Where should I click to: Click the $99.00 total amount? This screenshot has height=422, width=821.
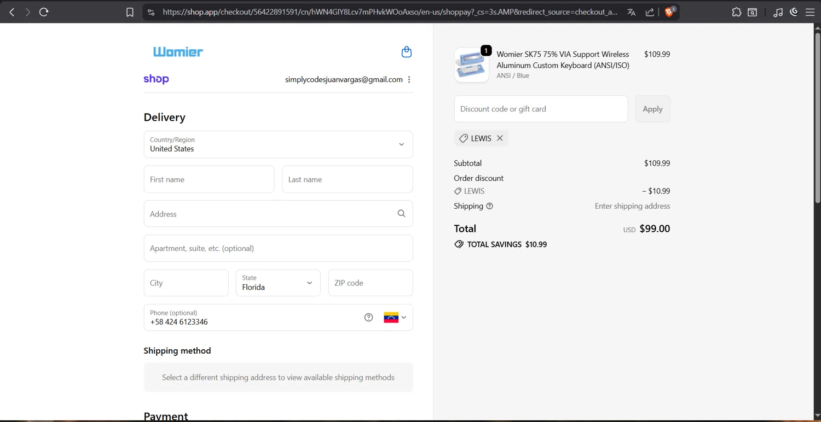pyautogui.click(x=655, y=228)
